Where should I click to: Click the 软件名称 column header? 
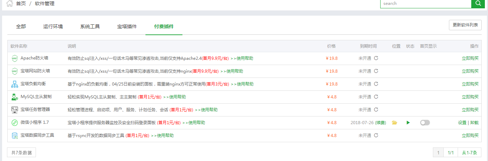[19, 46]
